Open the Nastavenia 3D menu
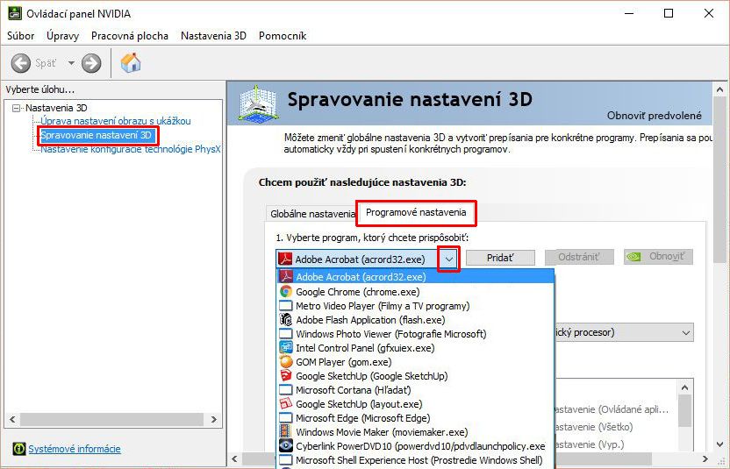The width and height of the screenshot is (730, 469). (x=213, y=36)
